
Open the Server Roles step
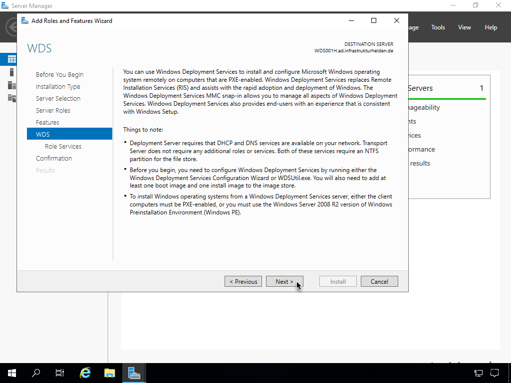(53, 110)
